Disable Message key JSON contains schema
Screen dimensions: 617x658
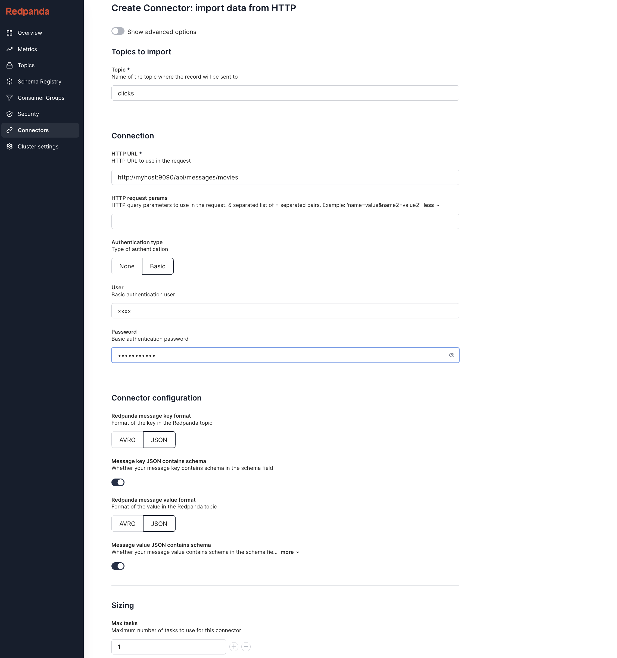pos(118,482)
